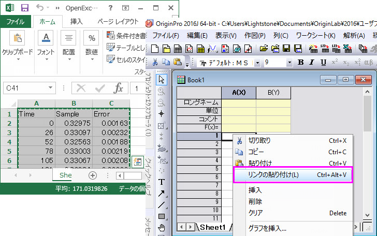Open Origin 作図(P) menu
This screenshot has height=236, width=377.
click(x=255, y=36)
